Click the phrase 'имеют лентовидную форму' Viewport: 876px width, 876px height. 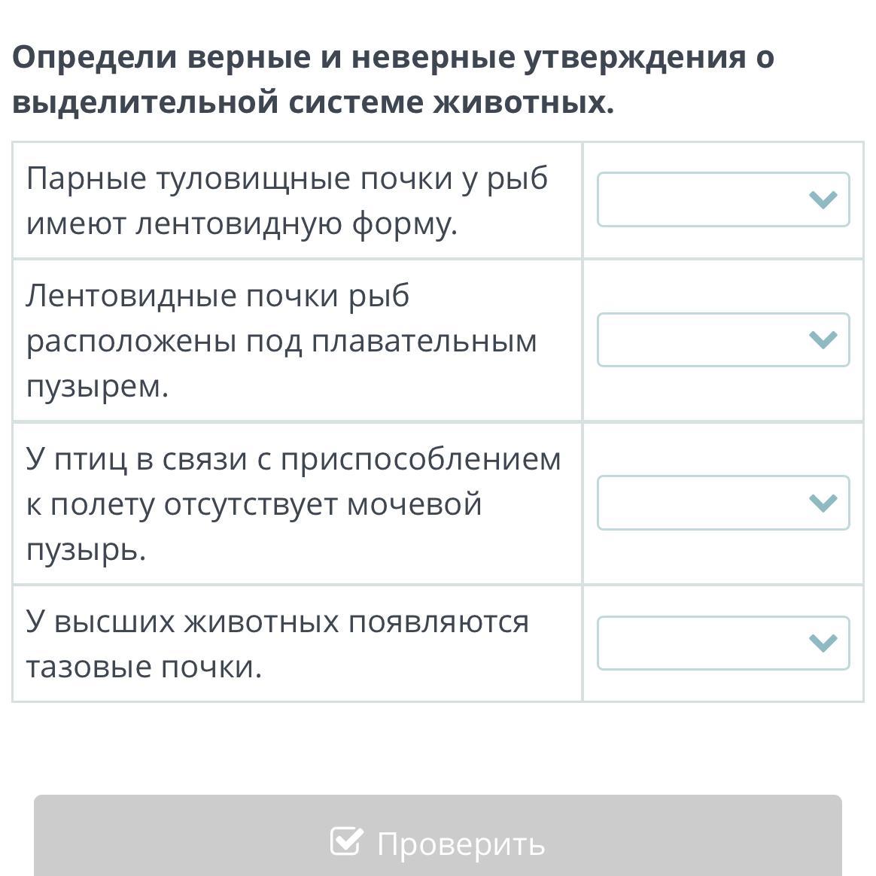242,224
